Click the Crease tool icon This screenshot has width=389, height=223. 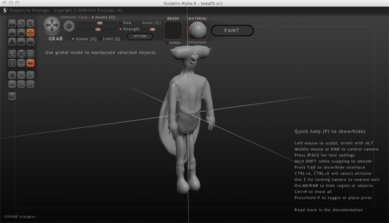[12, 24]
